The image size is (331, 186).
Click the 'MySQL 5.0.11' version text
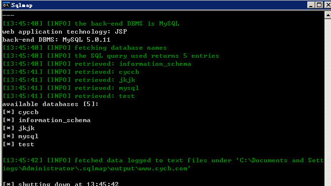(x=87, y=40)
